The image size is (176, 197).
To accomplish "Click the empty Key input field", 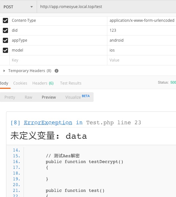I will click(58, 60).
